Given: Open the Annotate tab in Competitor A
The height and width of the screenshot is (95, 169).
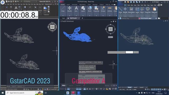Looking at the screenshot, I should [74, 4].
